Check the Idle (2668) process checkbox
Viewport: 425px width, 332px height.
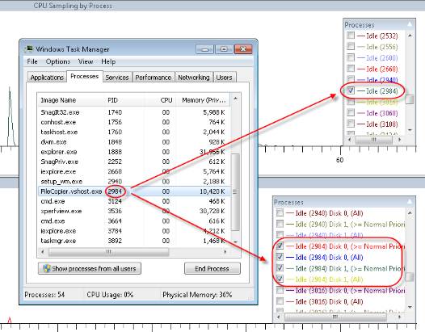tap(351, 69)
